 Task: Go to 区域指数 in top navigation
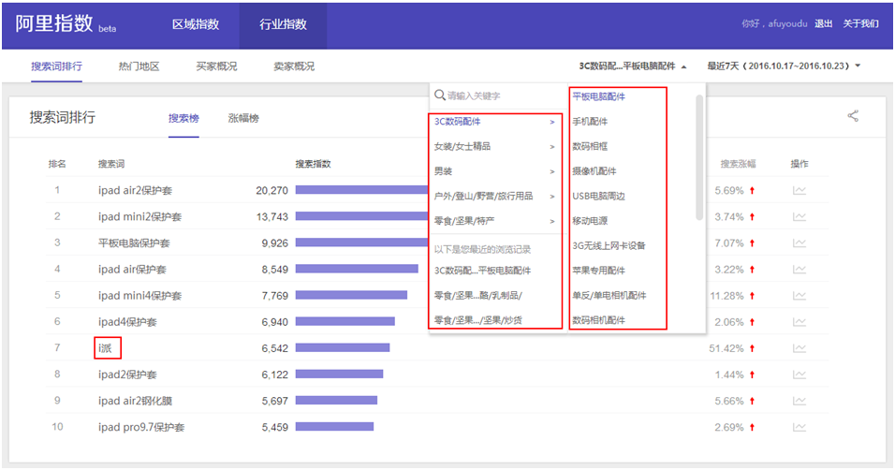pyautogui.click(x=196, y=24)
